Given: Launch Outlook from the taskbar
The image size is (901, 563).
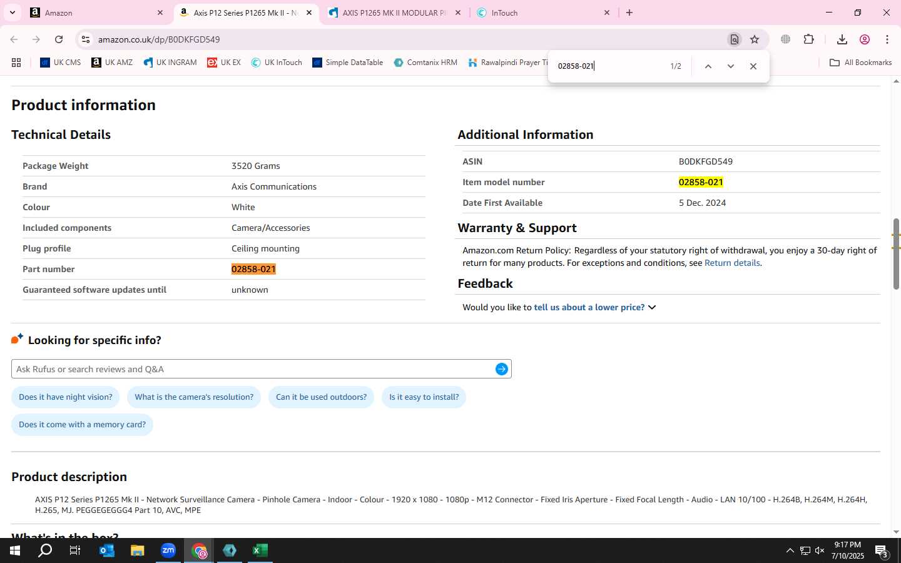Looking at the screenshot, I should coord(107,550).
